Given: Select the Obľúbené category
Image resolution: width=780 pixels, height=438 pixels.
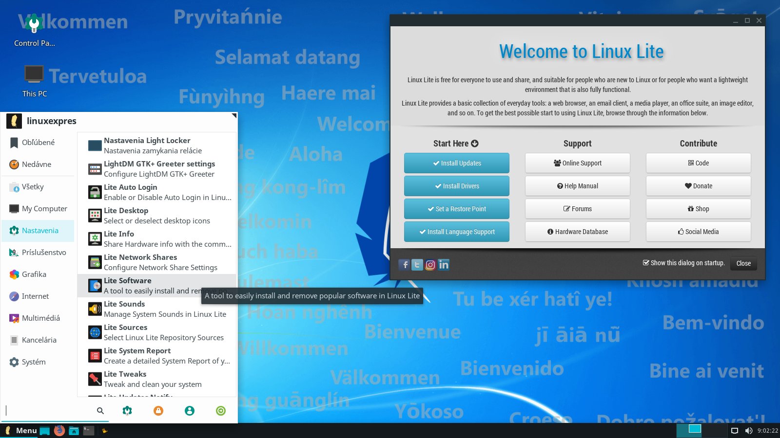Looking at the screenshot, I should click(x=38, y=143).
